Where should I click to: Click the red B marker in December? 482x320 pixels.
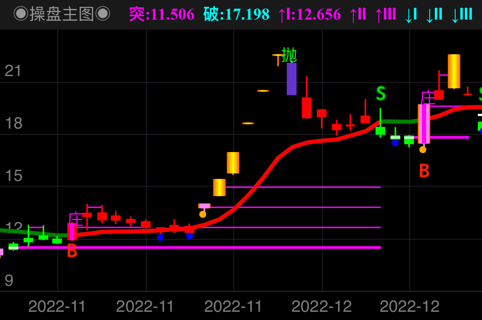(x=424, y=171)
